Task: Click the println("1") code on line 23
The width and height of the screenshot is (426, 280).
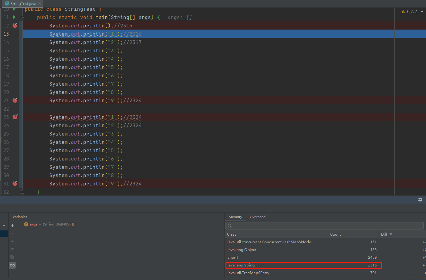Action: pyautogui.click(x=86, y=117)
